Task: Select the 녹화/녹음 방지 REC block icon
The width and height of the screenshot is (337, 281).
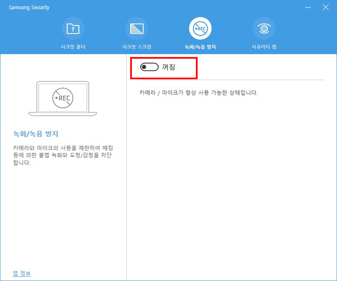Action: pos(201,28)
